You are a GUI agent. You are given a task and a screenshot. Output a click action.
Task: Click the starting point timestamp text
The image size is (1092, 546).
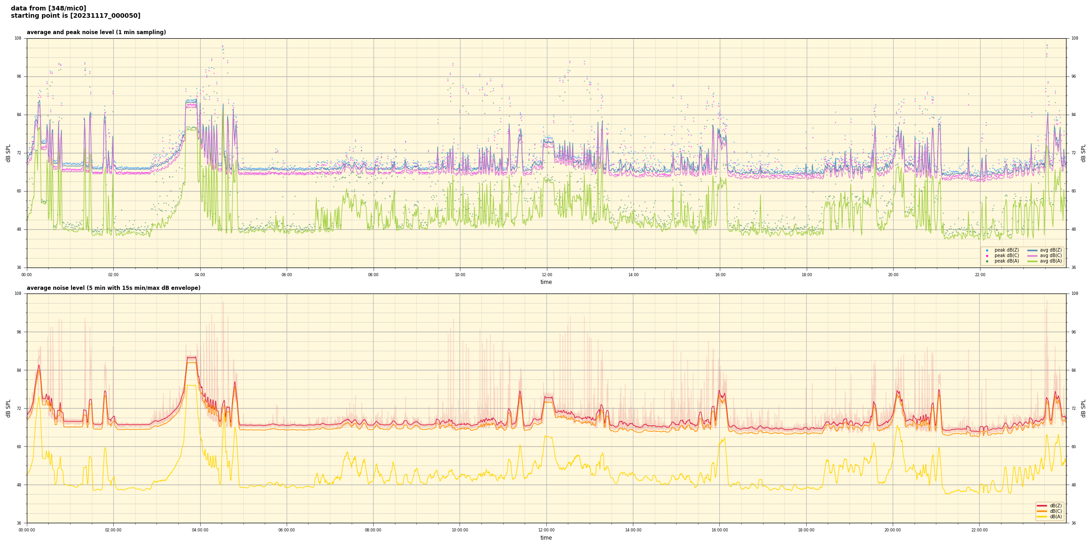point(76,16)
